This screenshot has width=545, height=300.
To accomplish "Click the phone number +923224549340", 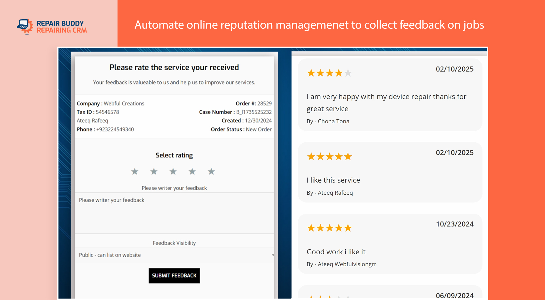I will [115, 130].
